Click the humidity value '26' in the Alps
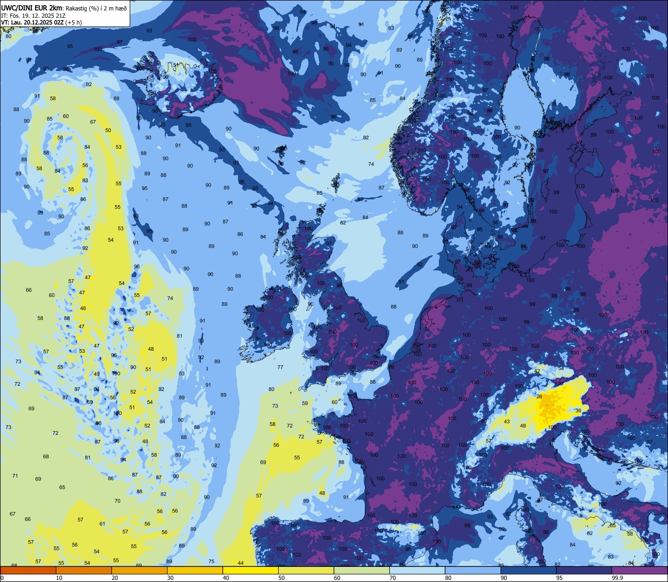The image size is (668, 582). (540, 397)
